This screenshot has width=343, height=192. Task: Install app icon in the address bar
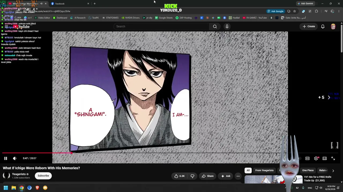coord(289,11)
